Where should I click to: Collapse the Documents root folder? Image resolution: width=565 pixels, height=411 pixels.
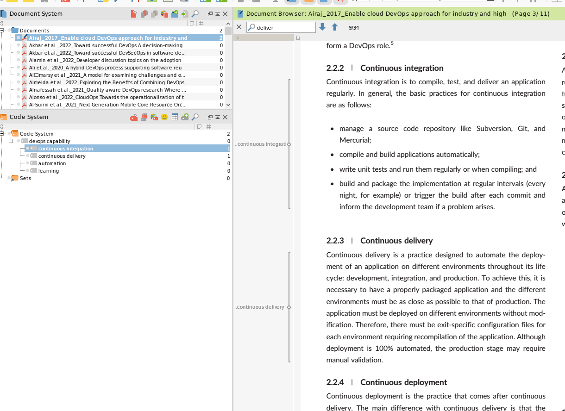[x=2, y=31]
